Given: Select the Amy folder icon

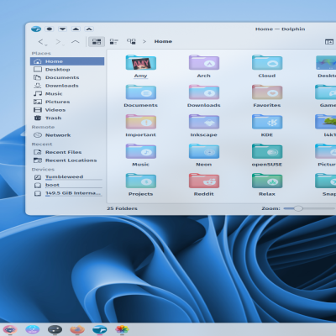Looking at the screenshot, I should pyautogui.click(x=141, y=63).
